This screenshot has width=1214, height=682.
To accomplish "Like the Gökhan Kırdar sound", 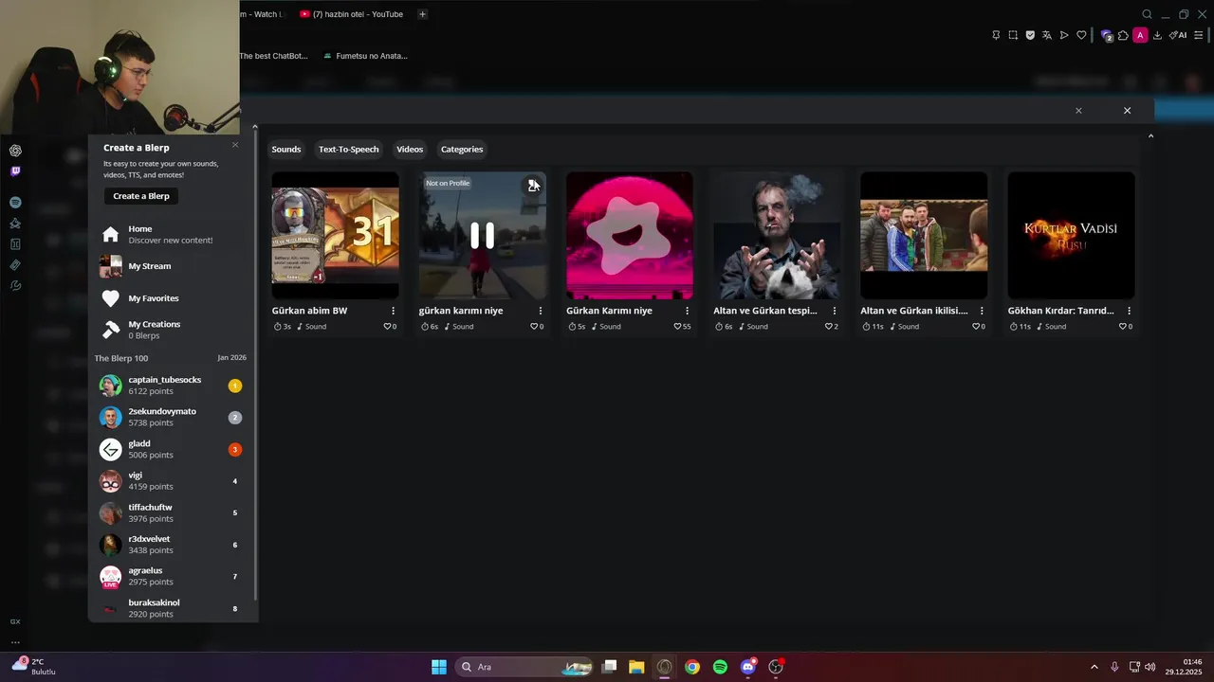I will coord(1123,327).
